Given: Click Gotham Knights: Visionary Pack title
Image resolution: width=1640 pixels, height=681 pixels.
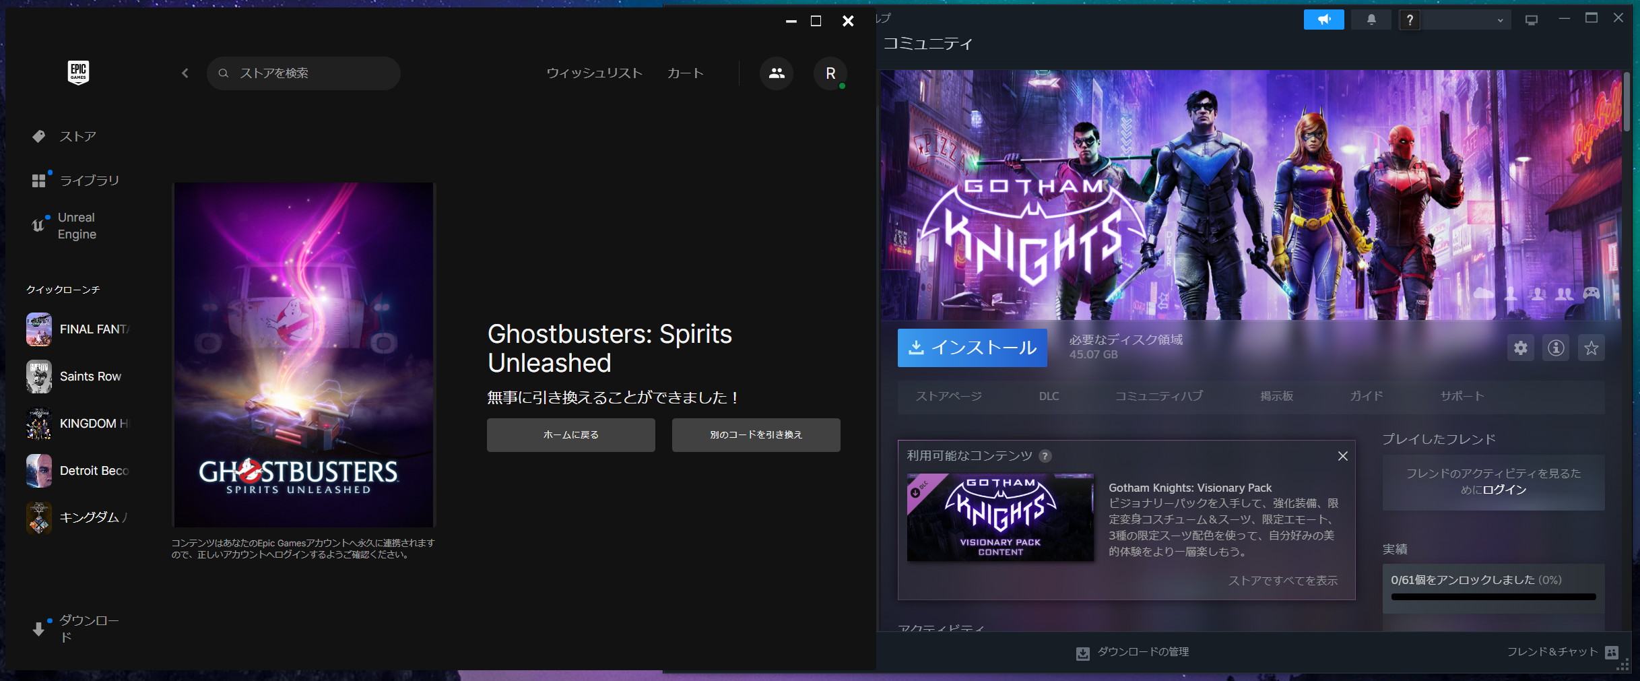Looking at the screenshot, I should pos(1190,488).
